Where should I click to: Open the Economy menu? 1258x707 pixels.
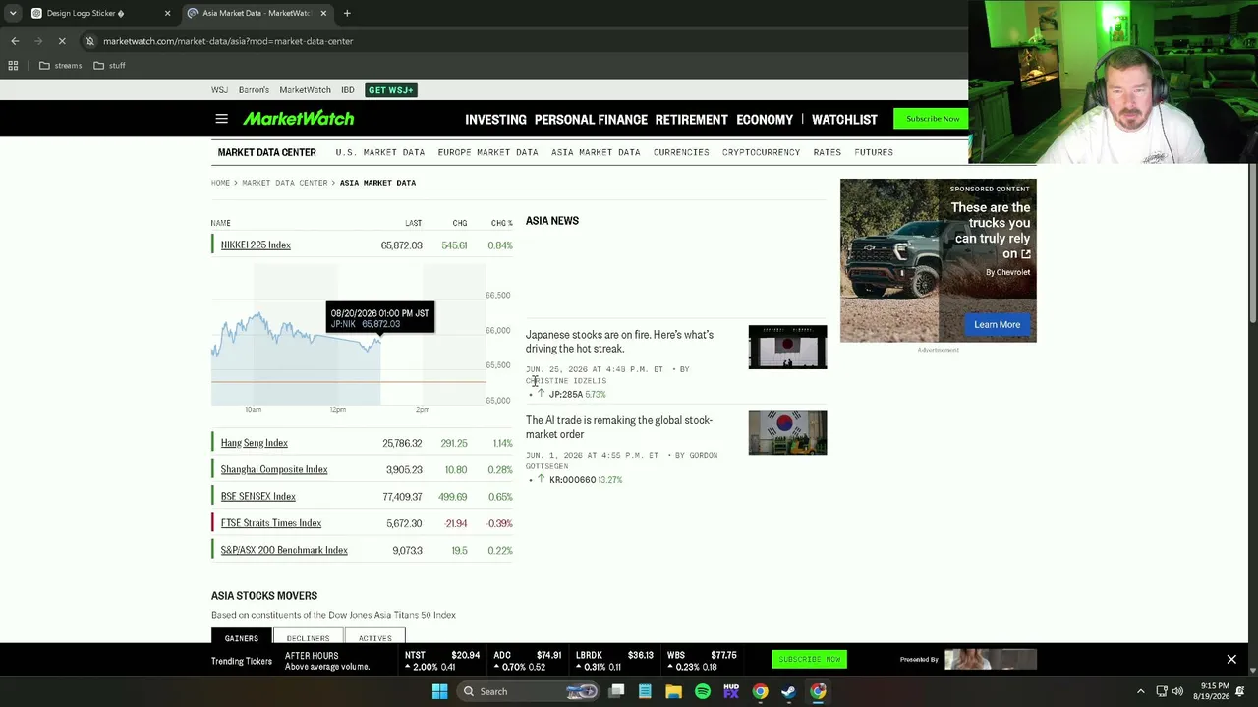pyautogui.click(x=765, y=120)
